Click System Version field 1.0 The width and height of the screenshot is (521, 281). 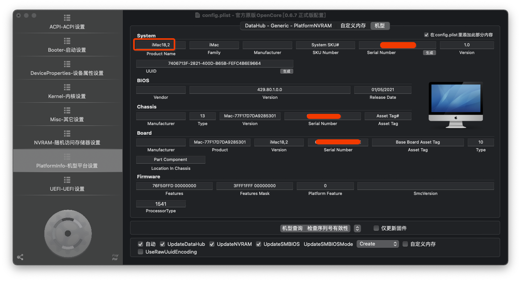[467, 45]
